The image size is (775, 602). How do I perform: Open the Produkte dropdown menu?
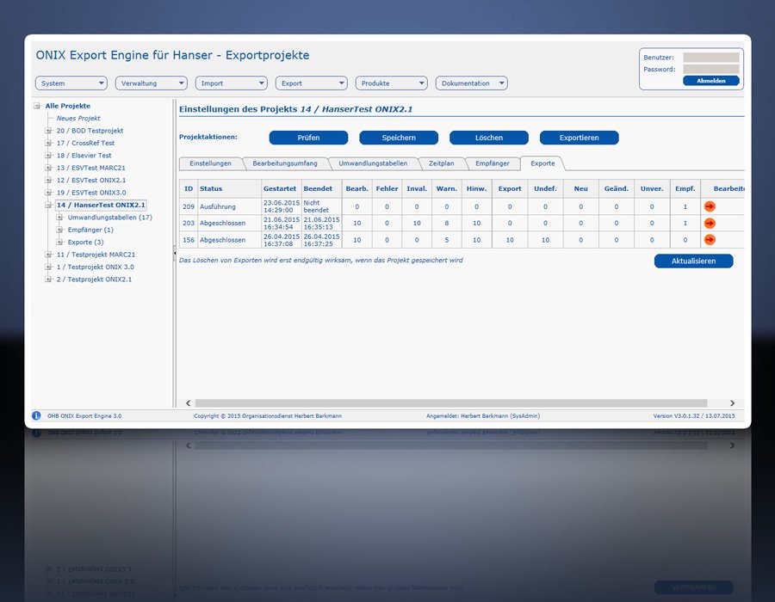(x=392, y=83)
